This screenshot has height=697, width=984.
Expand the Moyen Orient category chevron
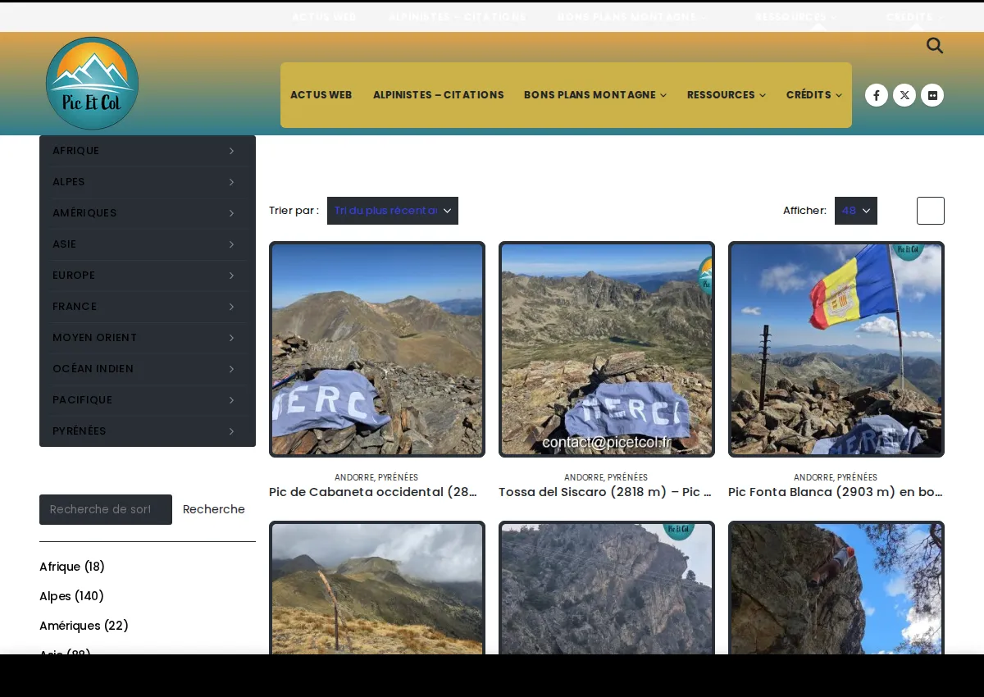pos(232,338)
